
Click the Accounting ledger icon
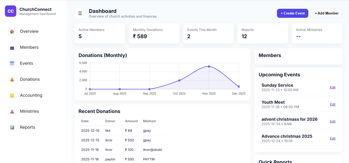click(12, 95)
